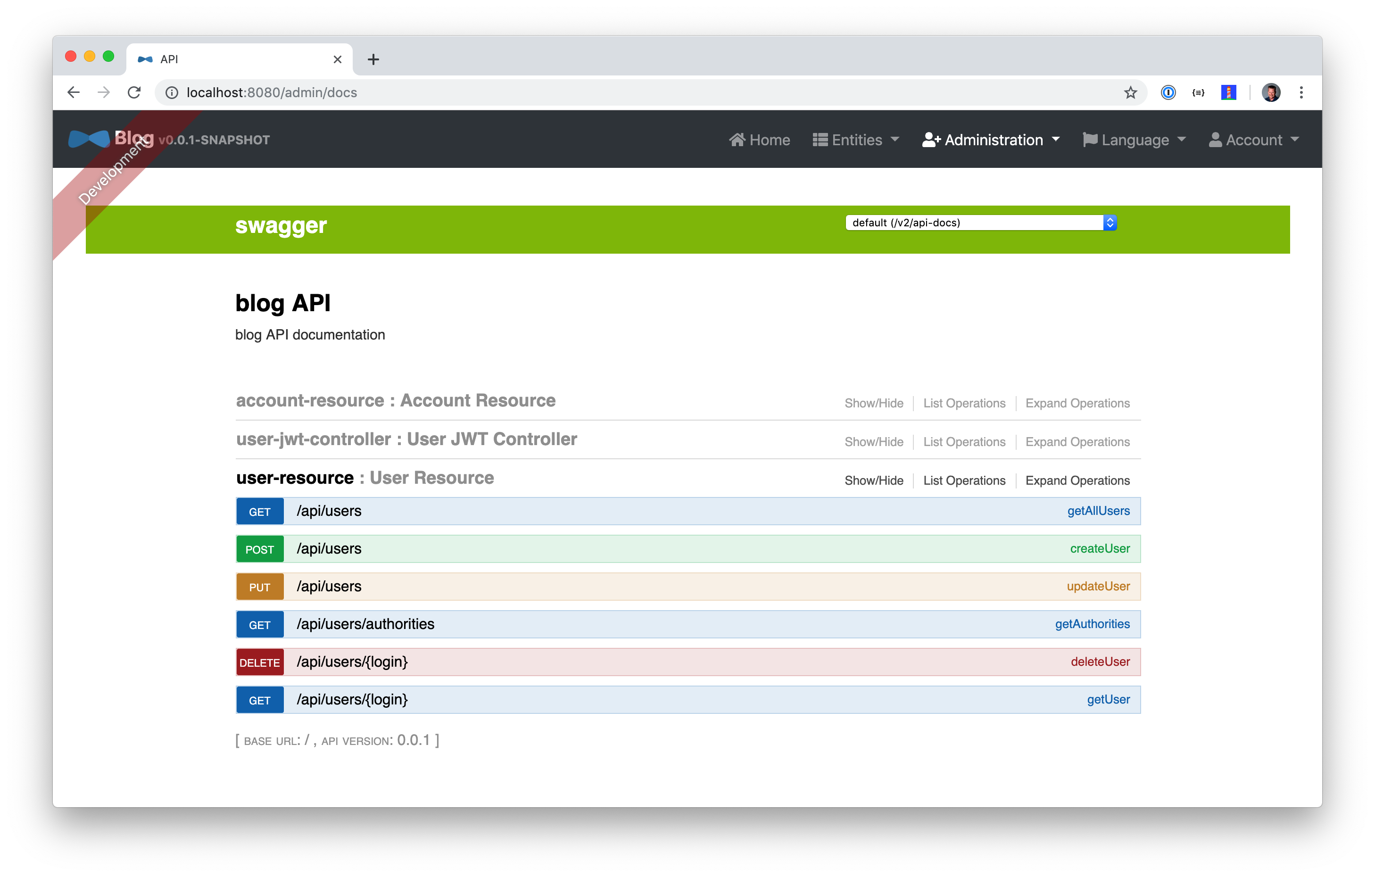This screenshot has width=1375, height=877.
Task: Toggle Show/Hide for user-resource
Action: point(874,481)
